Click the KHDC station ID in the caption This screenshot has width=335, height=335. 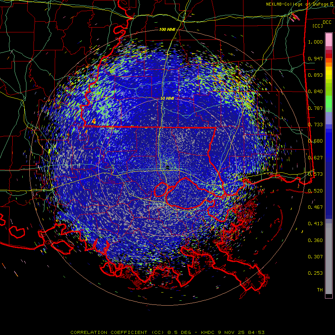tap(208, 332)
